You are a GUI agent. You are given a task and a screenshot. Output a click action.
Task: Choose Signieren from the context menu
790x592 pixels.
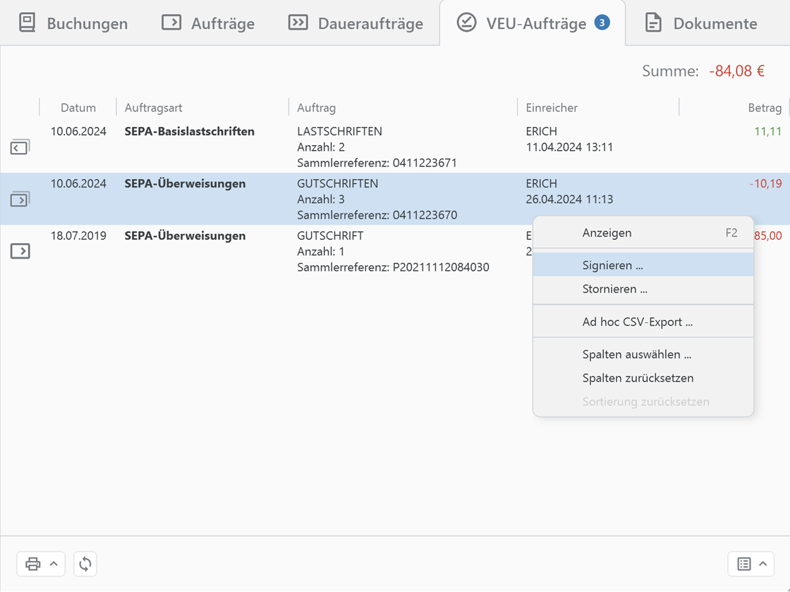(x=612, y=266)
